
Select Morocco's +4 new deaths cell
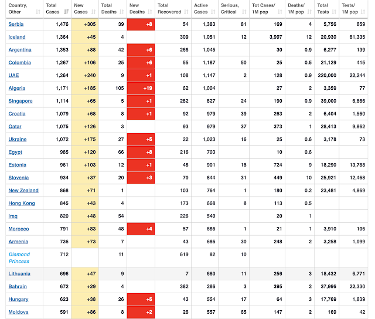[x=141, y=229]
